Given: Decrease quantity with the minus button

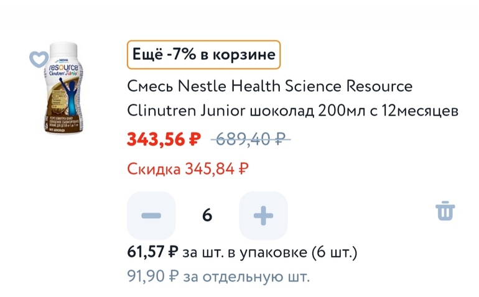Looking at the screenshot, I should (151, 216).
